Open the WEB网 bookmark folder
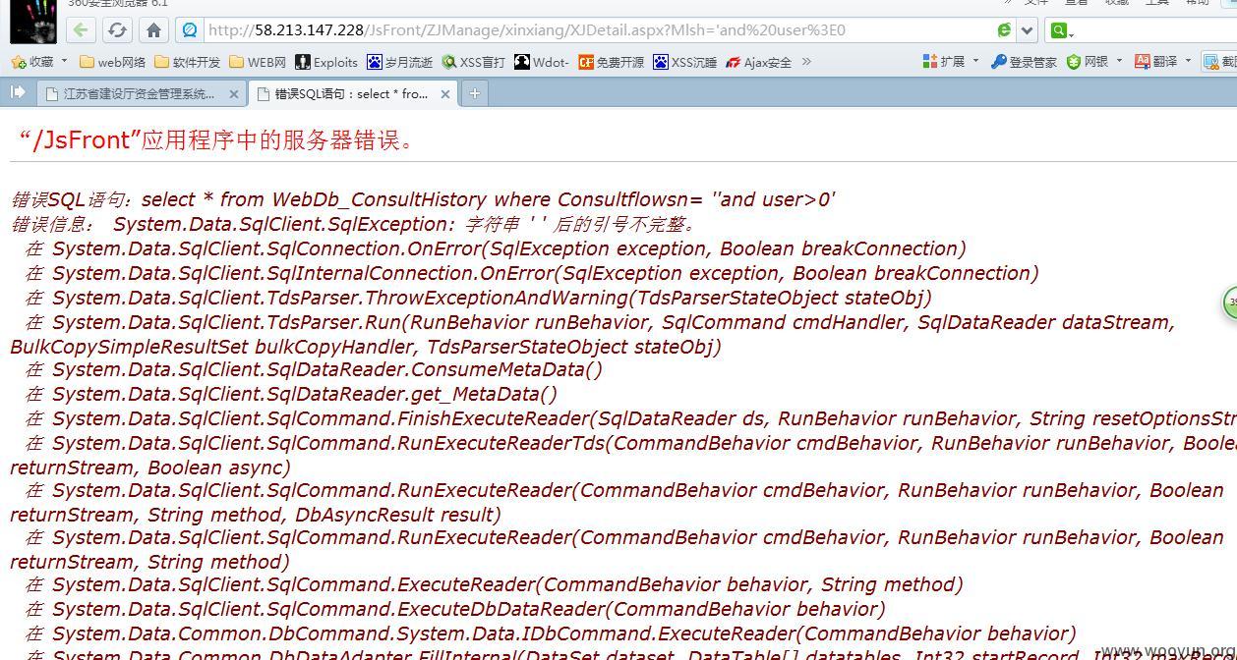1237x660 pixels. [x=258, y=62]
